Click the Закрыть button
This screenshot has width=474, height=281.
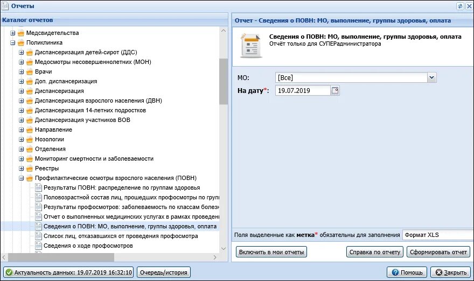click(450, 272)
